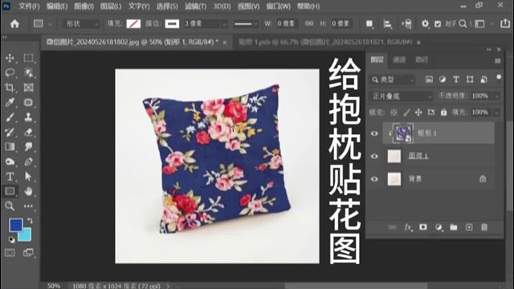The width and height of the screenshot is (514, 289).
Task: Toggle lock transparent pixels
Action: pos(394,112)
